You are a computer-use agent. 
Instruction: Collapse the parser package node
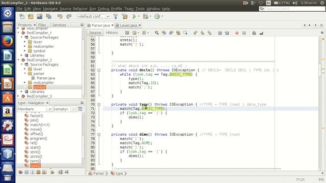[x=25, y=73]
